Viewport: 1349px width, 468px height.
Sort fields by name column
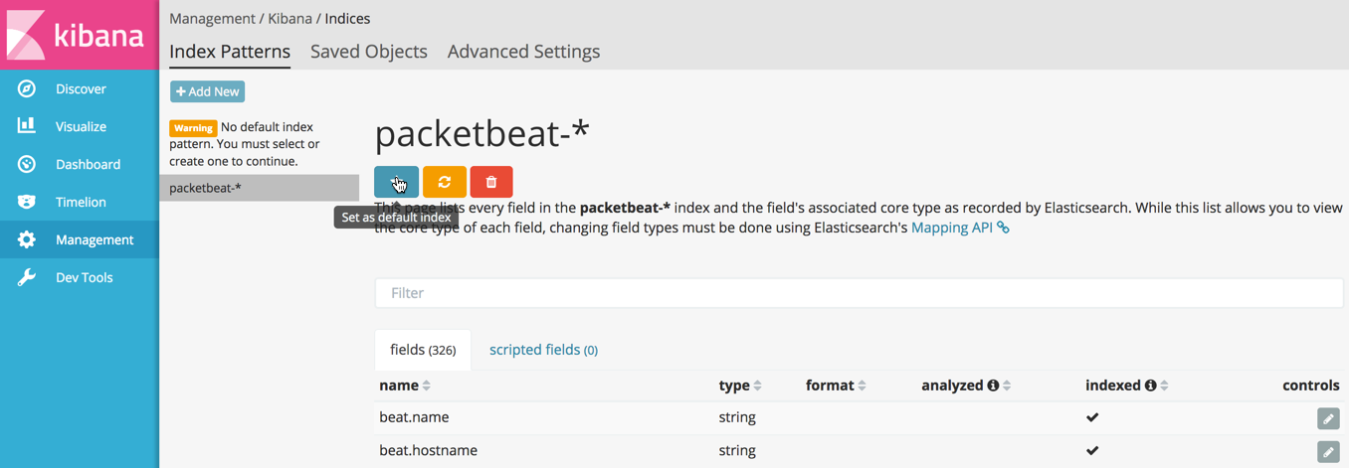(x=405, y=386)
